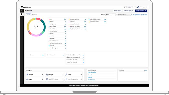Click the Delayed Profiles card
The width and height of the screenshot is (169, 95).
click(35, 55)
